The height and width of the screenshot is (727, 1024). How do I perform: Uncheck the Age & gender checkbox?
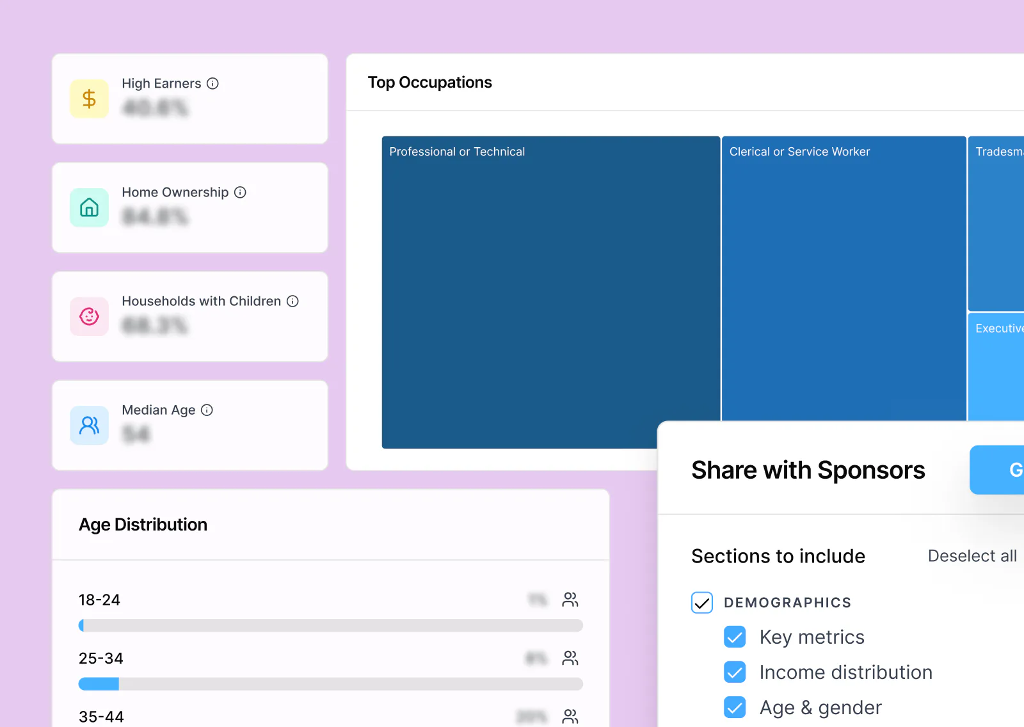(x=735, y=707)
